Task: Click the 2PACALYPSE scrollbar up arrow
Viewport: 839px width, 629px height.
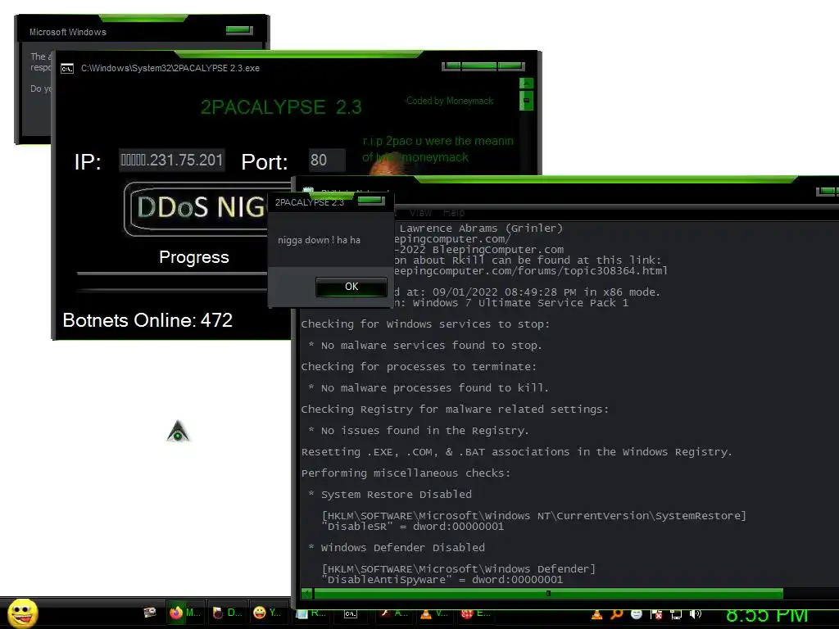Action: [526, 84]
